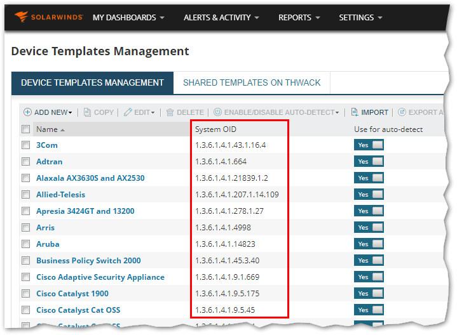Check the 3Com row checkbox
457x335 pixels.
pos(26,145)
